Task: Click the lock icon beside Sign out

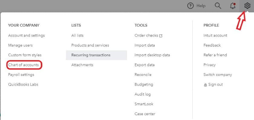Action: (x=205, y=85)
